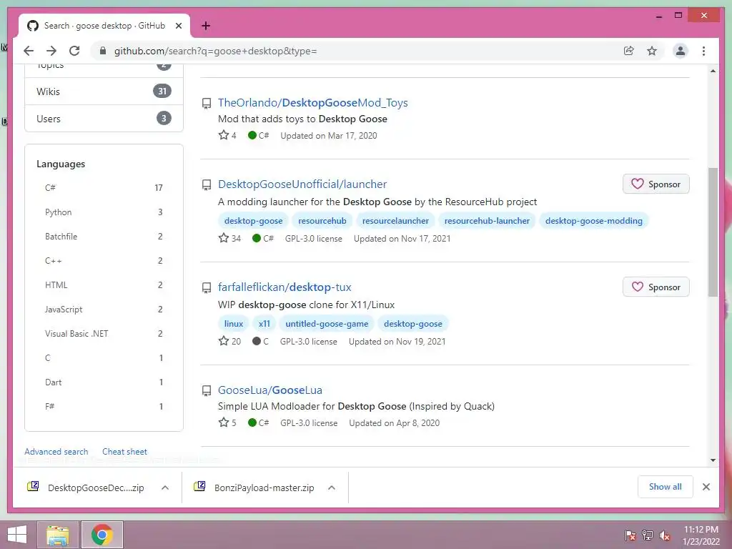
Task: Filter results by Wikis
Action: [104, 91]
